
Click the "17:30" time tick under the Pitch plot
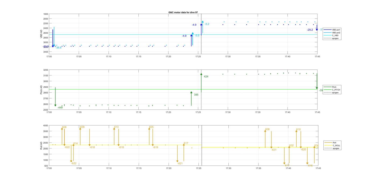[228, 112]
